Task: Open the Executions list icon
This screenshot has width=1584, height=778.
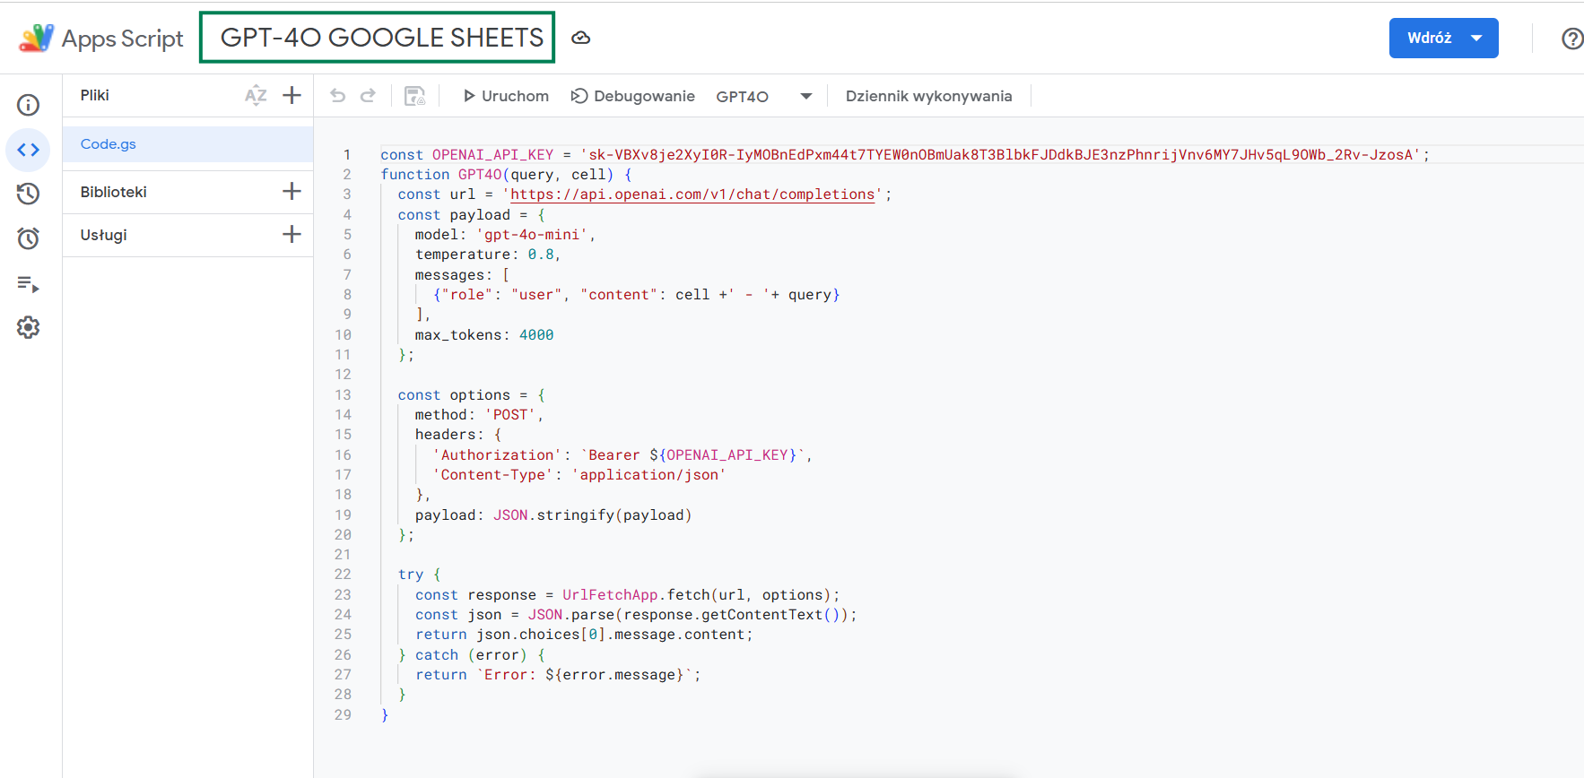Action: tap(29, 284)
